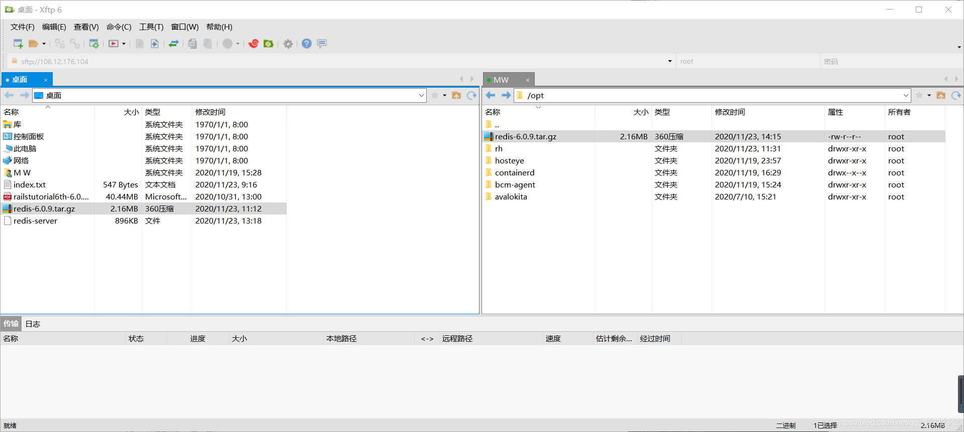Open the 命令(C) menu
This screenshot has width=964, height=432.
(x=119, y=27)
